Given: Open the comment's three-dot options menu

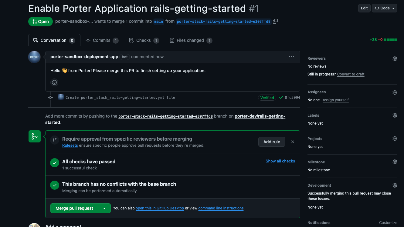Looking at the screenshot, I should 291,57.
